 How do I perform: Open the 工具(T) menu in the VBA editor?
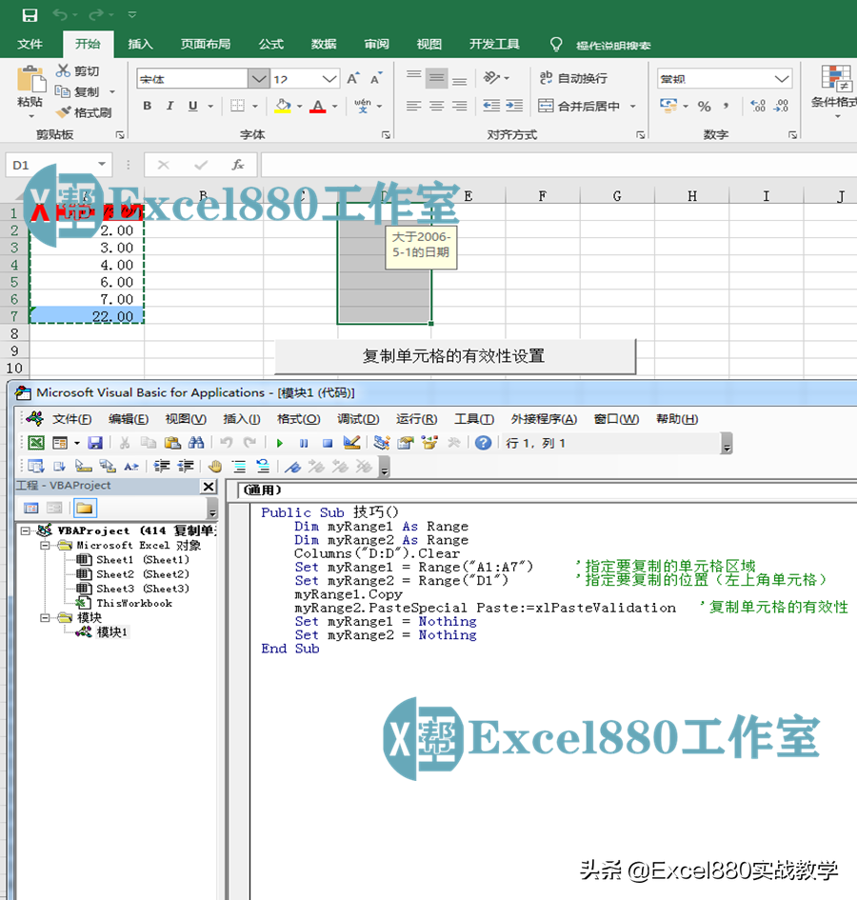coord(474,419)
